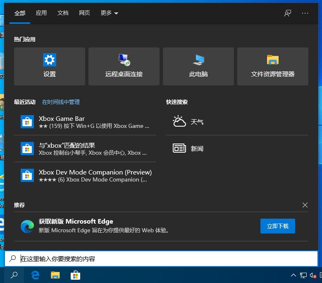Open Xbox Game Bar recent activity
The image size is (322, 283).
(x=85, y=122)
